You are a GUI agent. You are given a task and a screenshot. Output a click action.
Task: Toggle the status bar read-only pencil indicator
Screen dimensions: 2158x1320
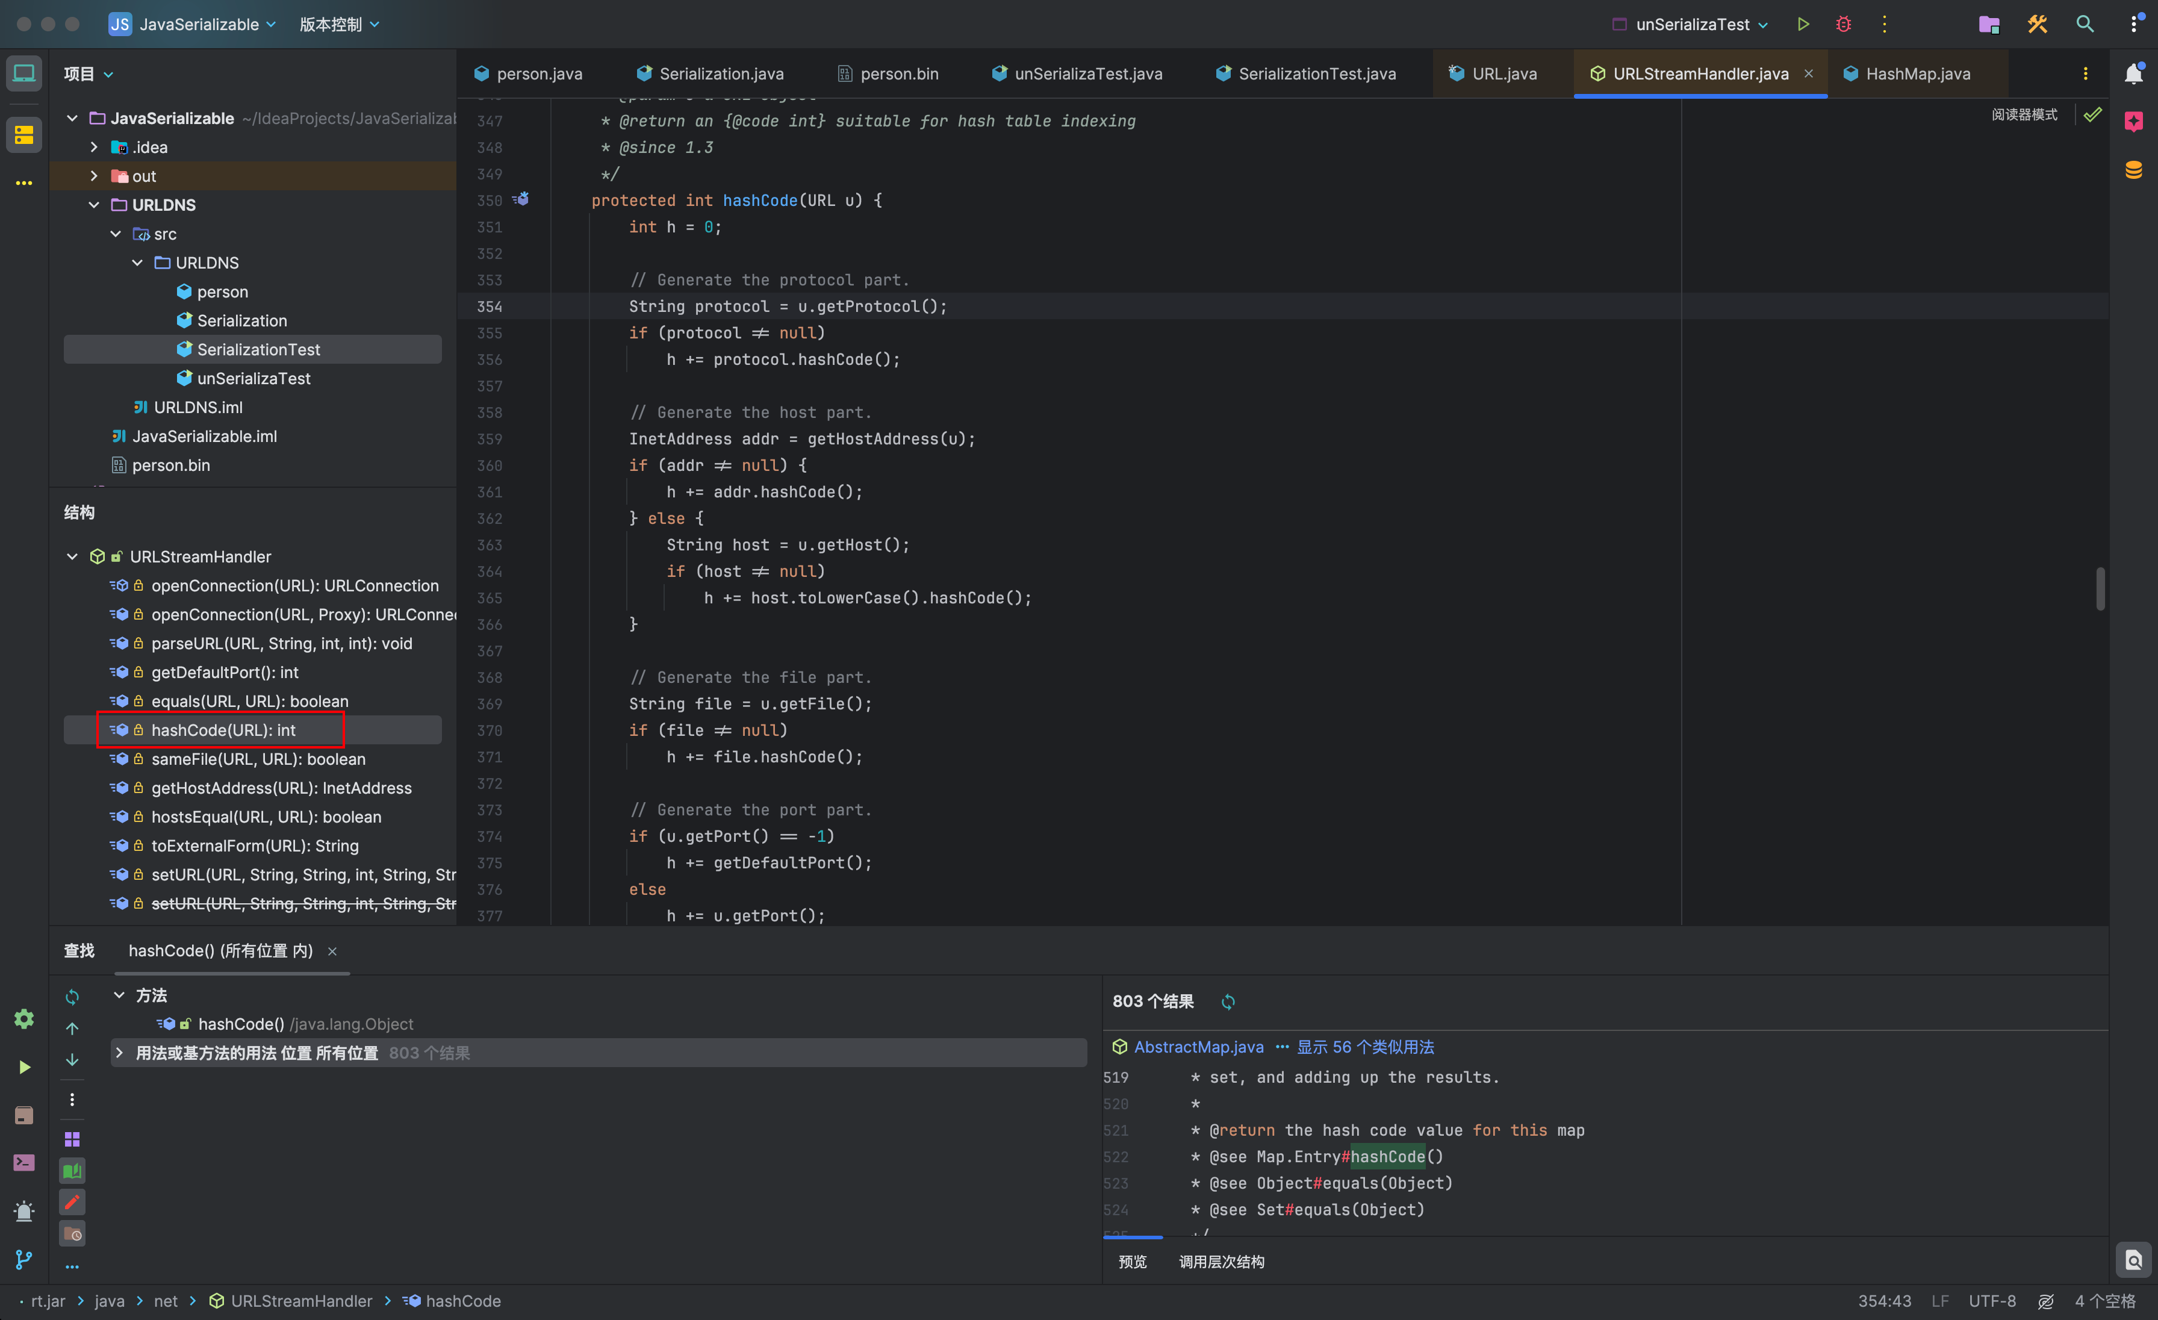point(2046,1301)
